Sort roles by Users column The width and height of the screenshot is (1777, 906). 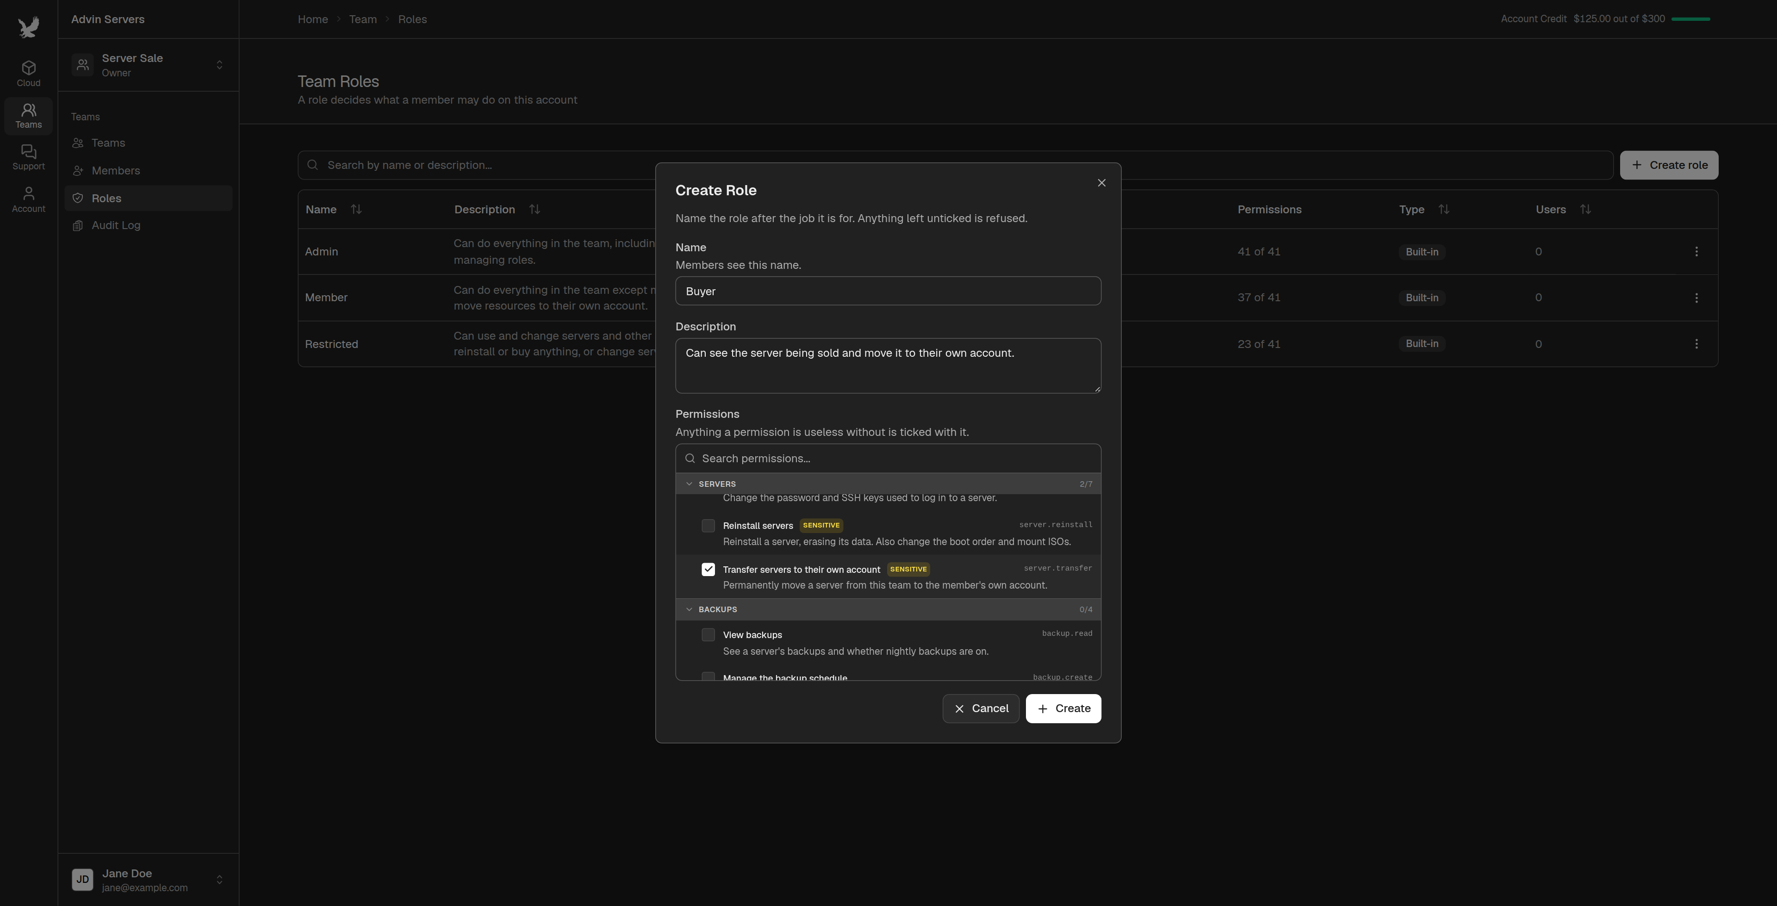click(x=1585, y=209)
